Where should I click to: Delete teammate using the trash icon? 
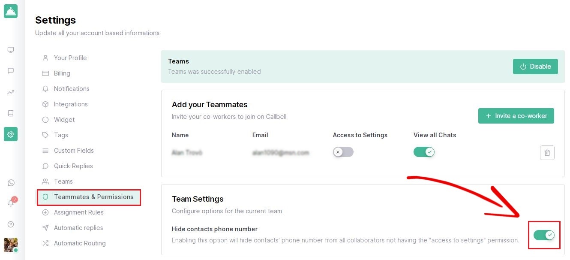[547, 153]
